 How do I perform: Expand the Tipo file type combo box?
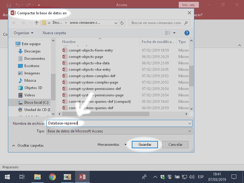pos(119,131)
